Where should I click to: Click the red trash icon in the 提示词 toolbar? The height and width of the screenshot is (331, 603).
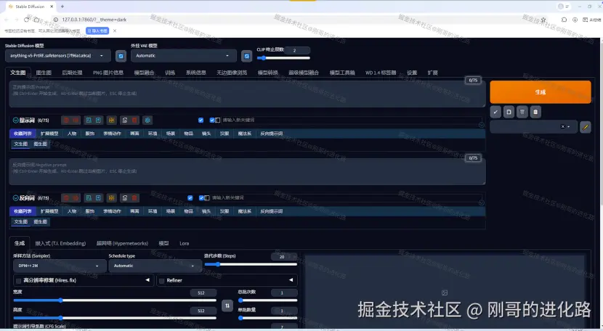point(134,120)
